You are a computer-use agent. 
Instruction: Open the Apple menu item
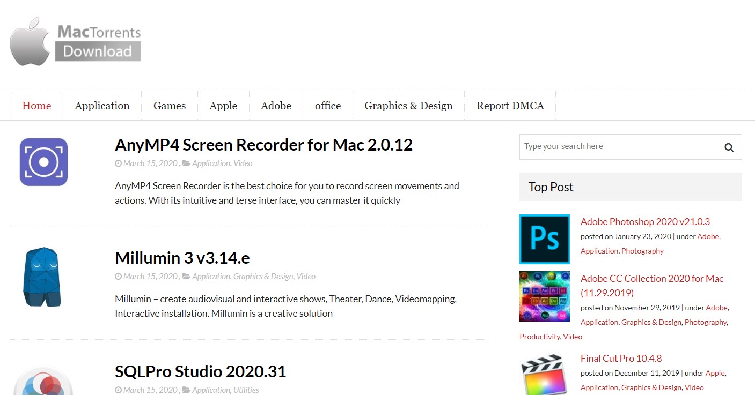223,106
